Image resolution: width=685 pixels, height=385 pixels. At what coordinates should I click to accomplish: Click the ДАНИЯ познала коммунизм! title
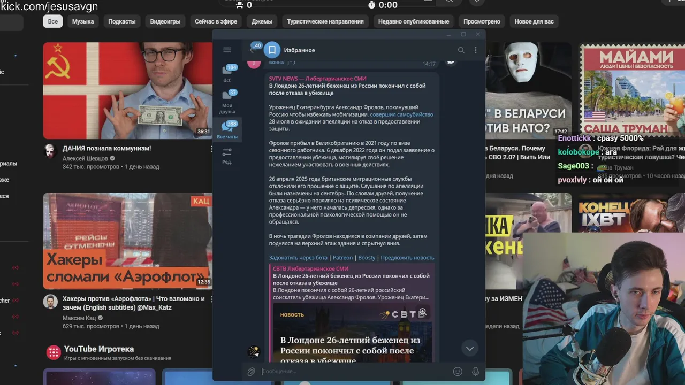[x=107, y=148]
